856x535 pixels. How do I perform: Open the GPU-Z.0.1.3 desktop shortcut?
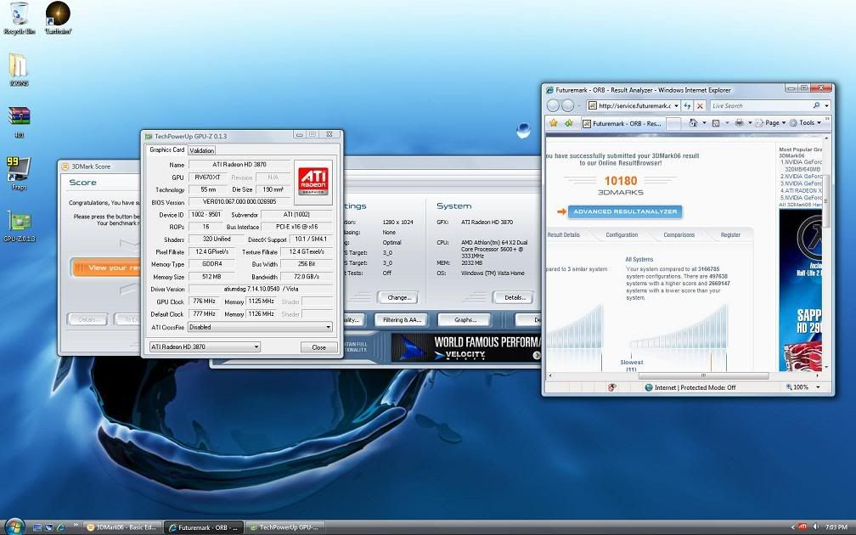click(x=19, y=226)
